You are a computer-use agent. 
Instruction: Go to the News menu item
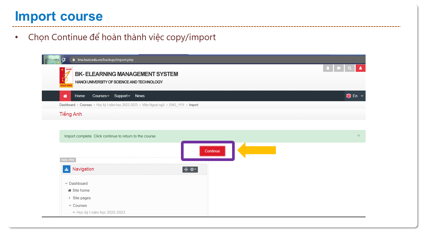tap(140, 96)
